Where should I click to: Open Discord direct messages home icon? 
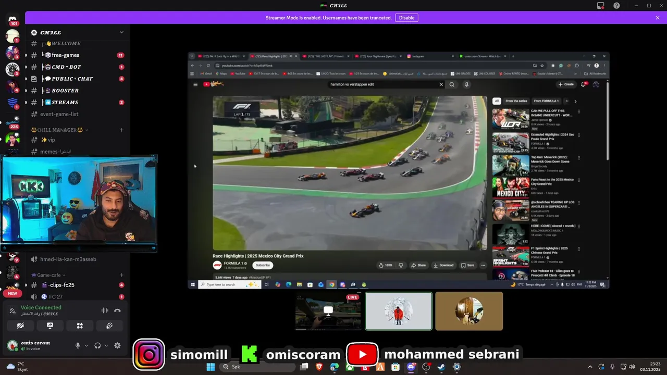[x=13, y=19]
